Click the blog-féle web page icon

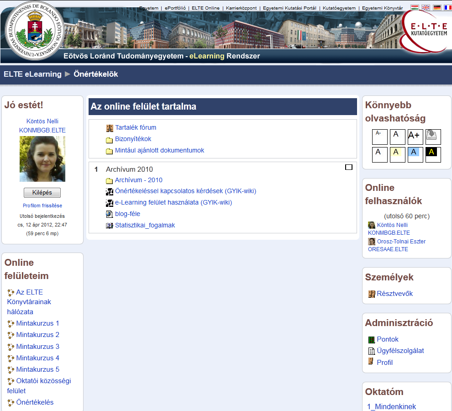(109, 214)
